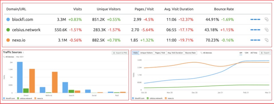Click the 283.3K unique visitors value
The width and height of the screenshot is (274, 104).
99,30
